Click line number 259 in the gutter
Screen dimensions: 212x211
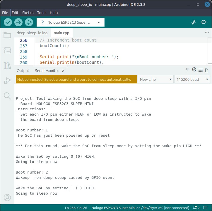[x=24, y=57]
